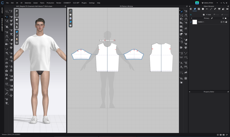The height and width of the screenshot is (137, 230).
Task: Click the show avatar icon in 3D view
Action: coord(17,27)
